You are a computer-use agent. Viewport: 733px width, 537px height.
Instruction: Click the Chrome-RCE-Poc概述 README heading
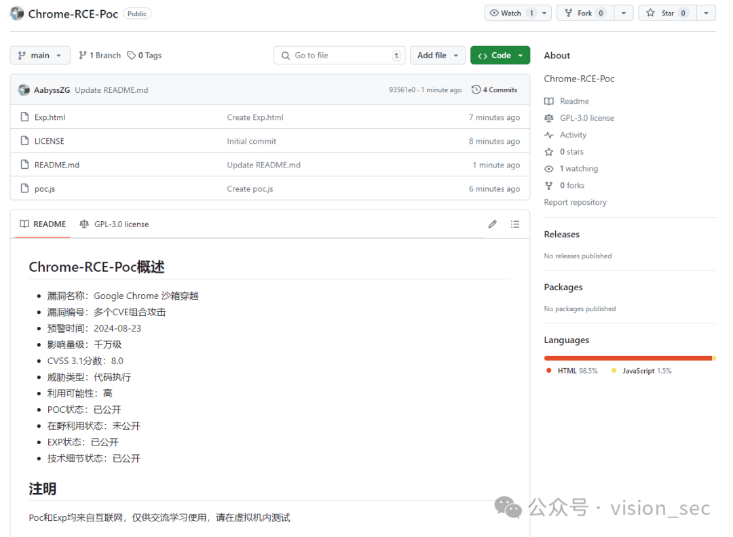click(x=97, y=267)
